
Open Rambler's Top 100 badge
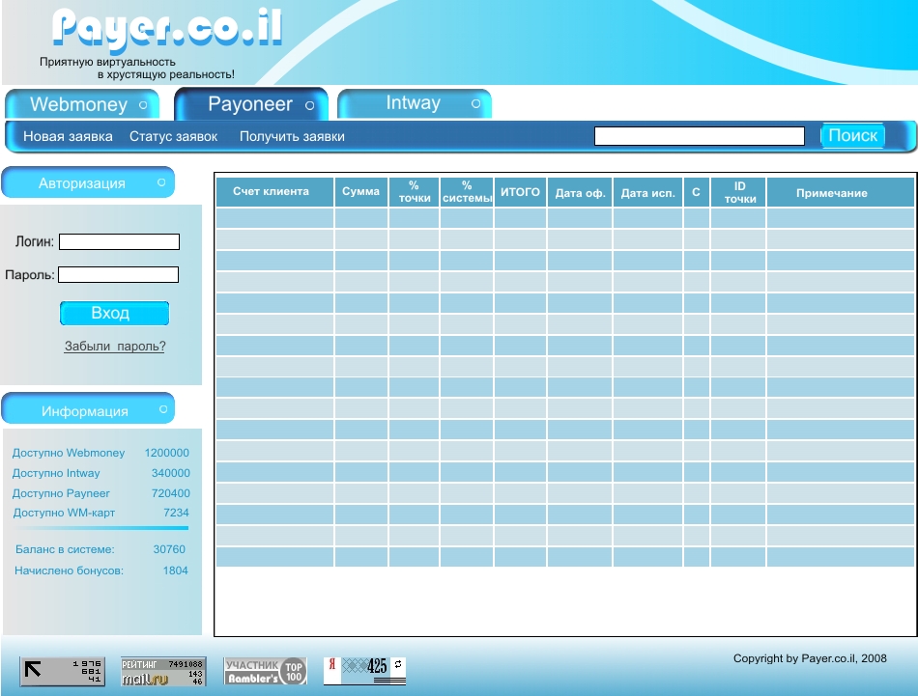pyautogui.click(x=265, y=672)
